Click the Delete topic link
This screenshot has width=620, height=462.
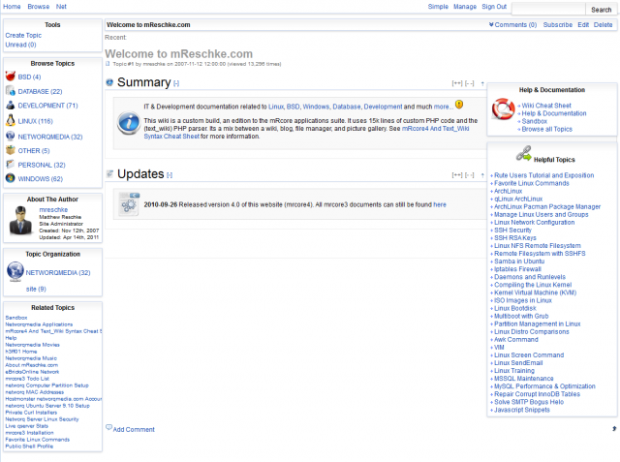(x=603, y=24)
